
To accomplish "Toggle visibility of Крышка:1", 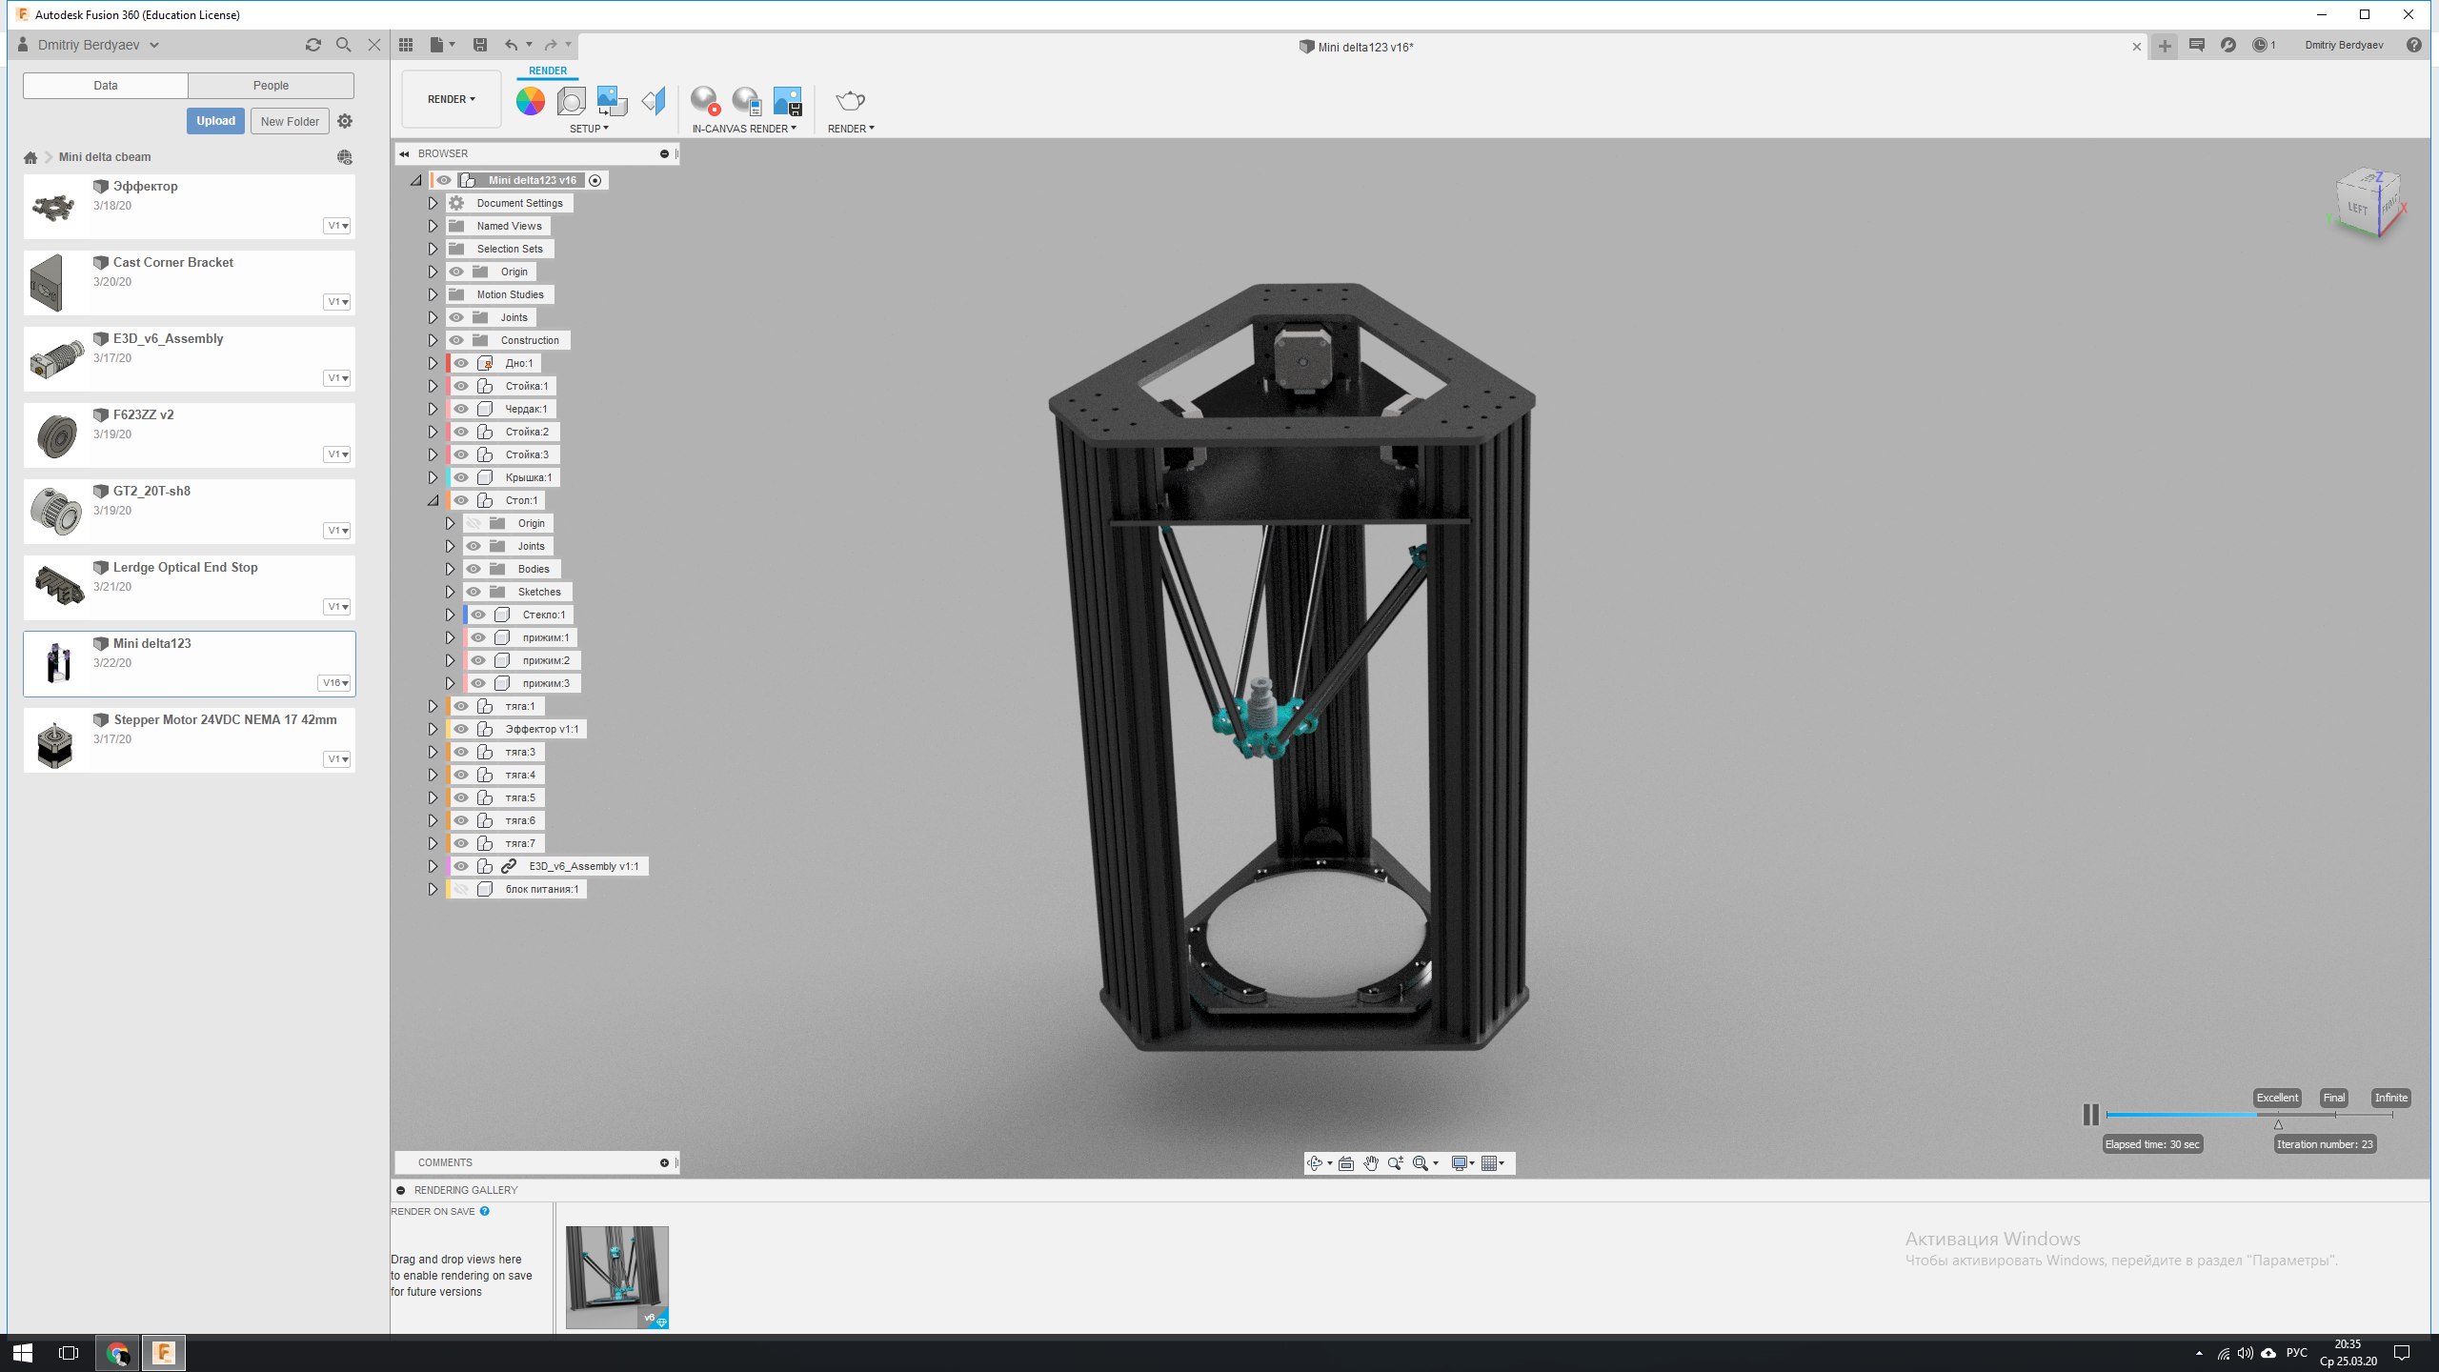I will click(x=461, y=477).
